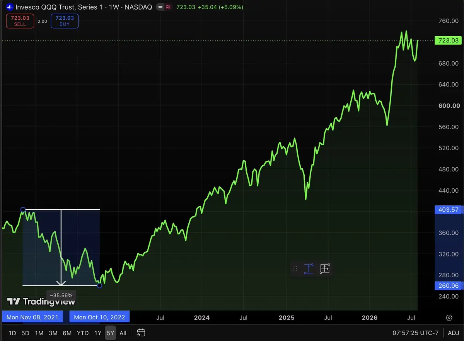Select the measurement end point at bottom

[99, 285]
